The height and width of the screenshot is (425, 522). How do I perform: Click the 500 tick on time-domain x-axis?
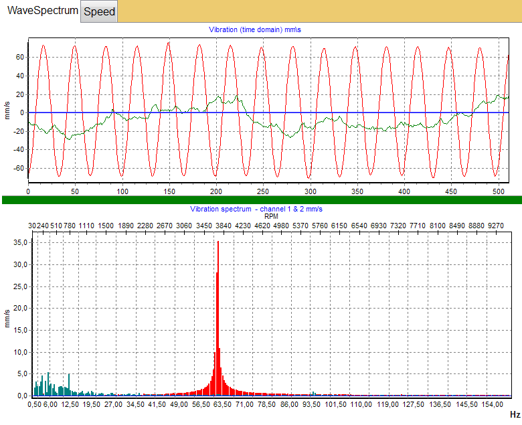click(x=499, y=191)
